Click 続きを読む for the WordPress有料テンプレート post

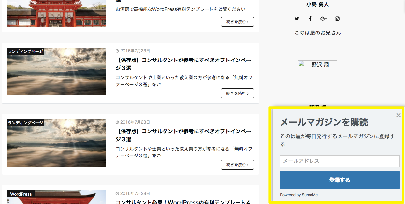coord(237,22)
